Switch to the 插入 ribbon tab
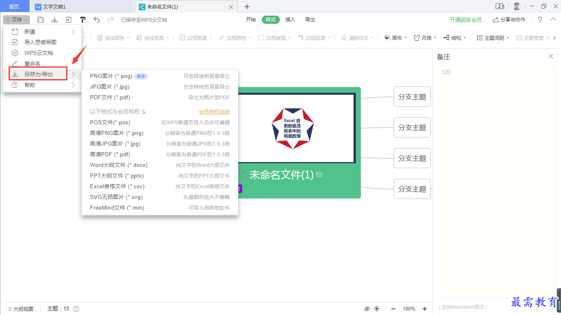 tap(290, 20)
